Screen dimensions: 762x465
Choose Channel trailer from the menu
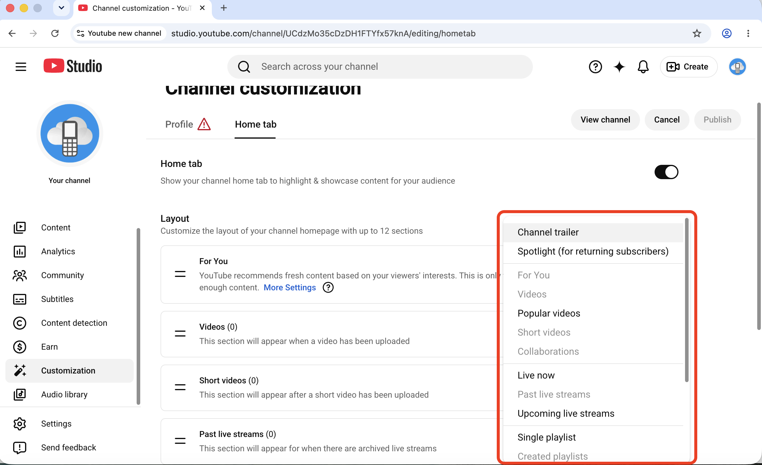(593, 232)
